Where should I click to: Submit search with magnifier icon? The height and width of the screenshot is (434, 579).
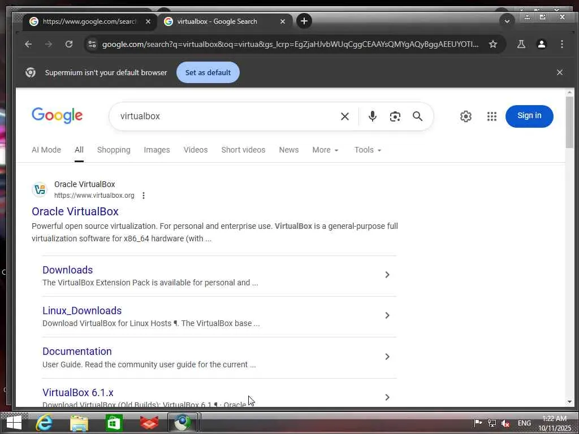pos(418,116)
